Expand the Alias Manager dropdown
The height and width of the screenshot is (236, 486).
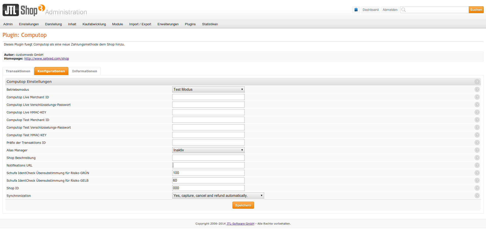tap(208, 150)
